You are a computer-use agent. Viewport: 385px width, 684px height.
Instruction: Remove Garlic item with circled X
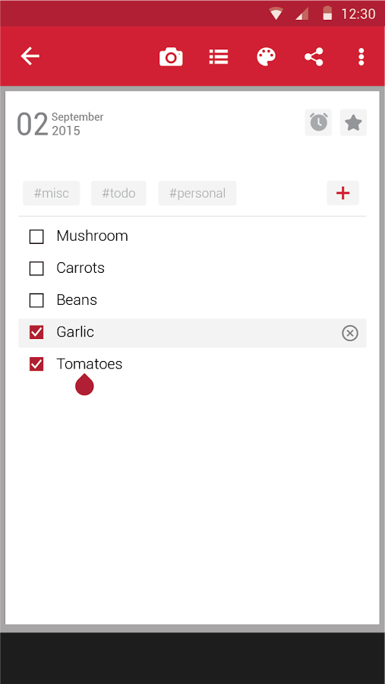(x=349, y=334)
